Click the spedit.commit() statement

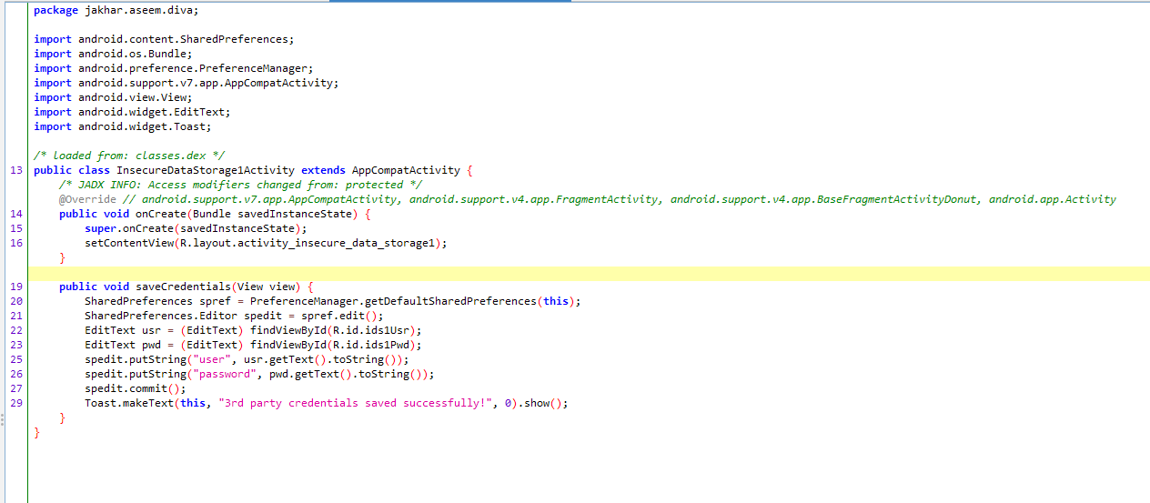[x=136, y=388]
